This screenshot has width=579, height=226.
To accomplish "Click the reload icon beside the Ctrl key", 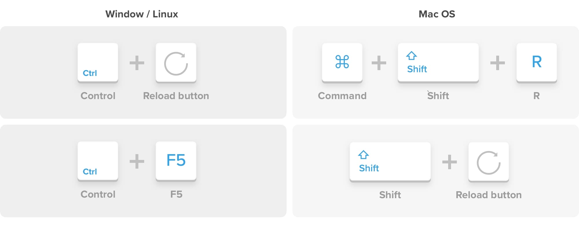I will [x=176, y=63].
